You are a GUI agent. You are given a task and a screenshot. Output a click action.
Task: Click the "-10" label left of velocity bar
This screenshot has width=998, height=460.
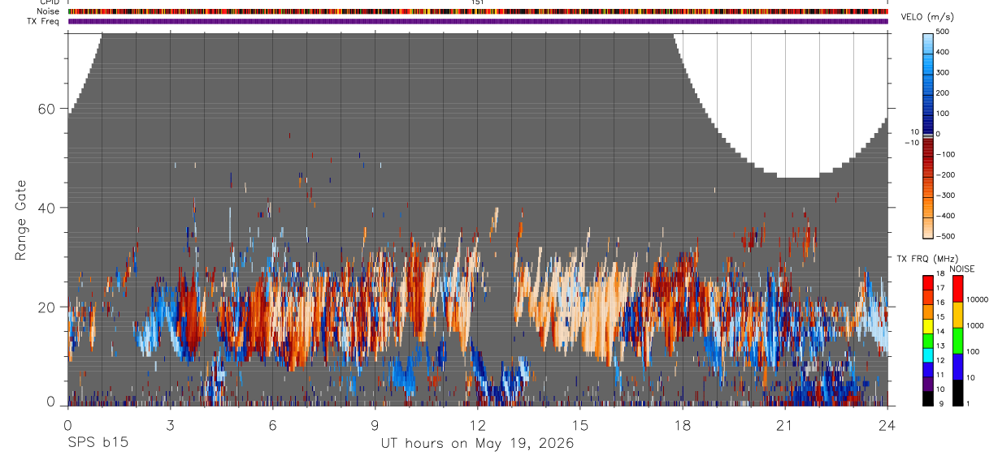pyautogui.click(x=912, y=143)
